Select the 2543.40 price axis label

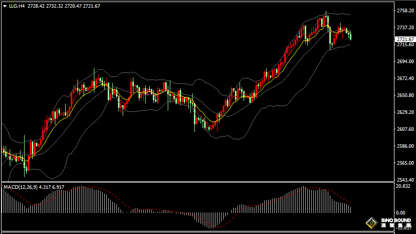[405, 180]
